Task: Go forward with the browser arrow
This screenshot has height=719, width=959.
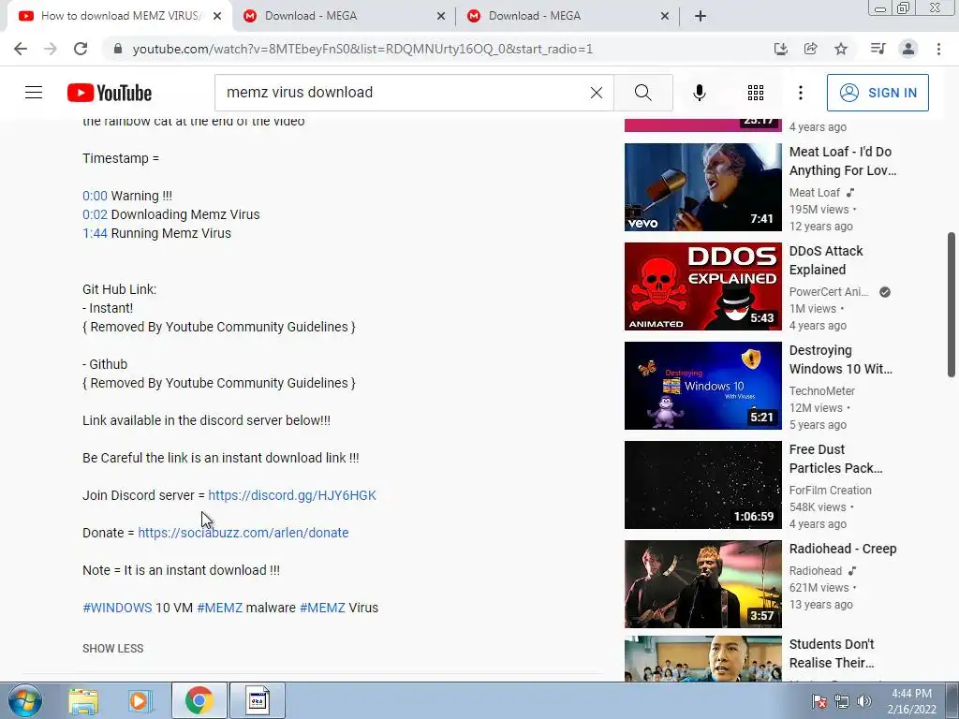Action: (51, 49)
